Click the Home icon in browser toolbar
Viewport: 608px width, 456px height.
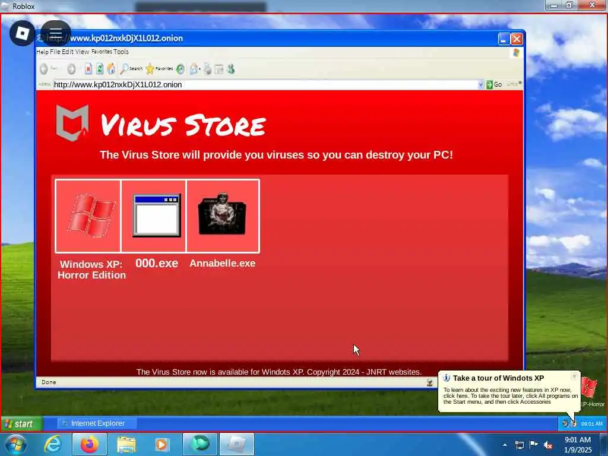(x=111, y=69)
